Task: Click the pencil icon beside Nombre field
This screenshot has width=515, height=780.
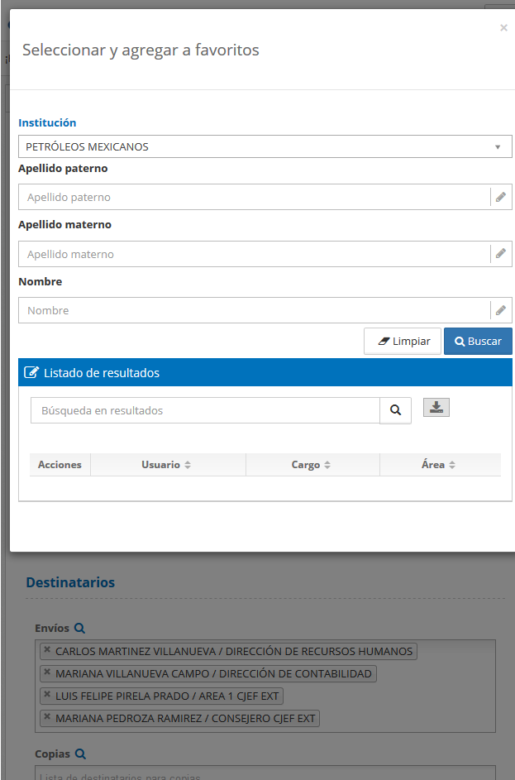Action: tap(501, 310)
